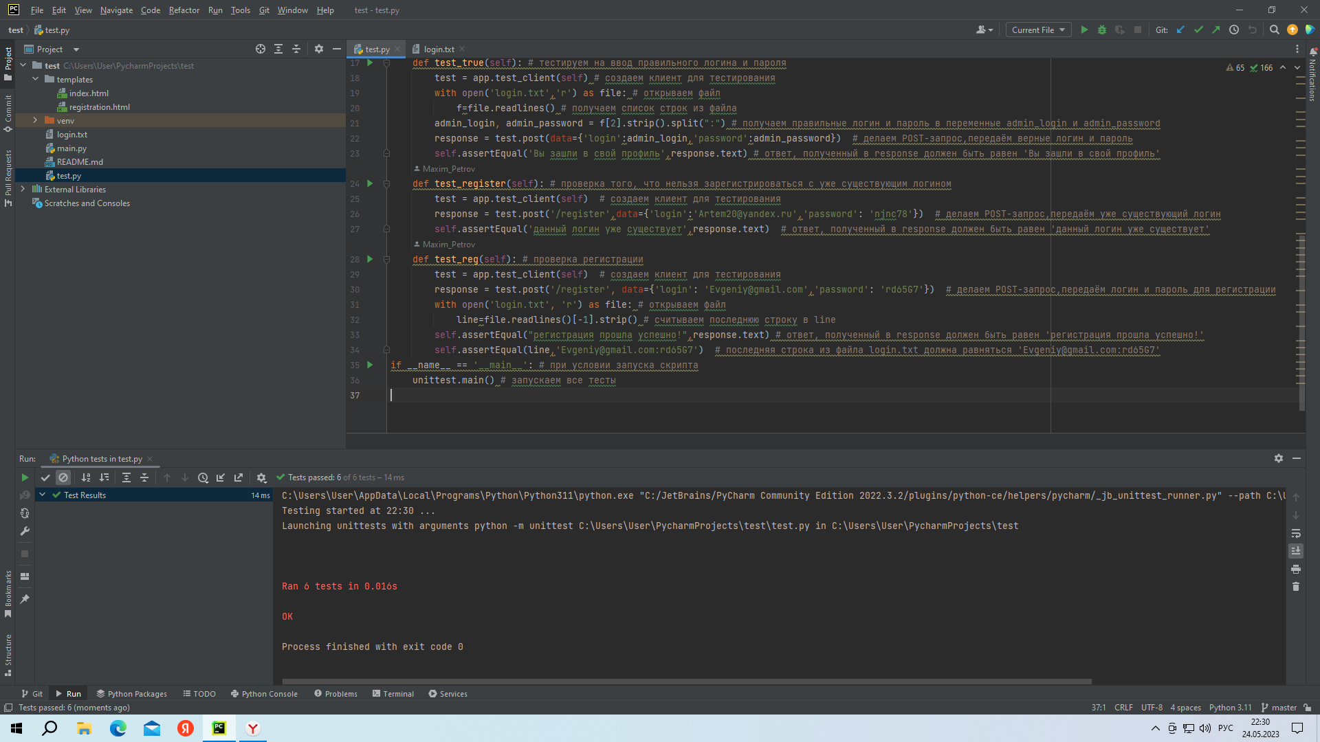Open the Search Everywhere magnifier icon

click(1274, 30)
